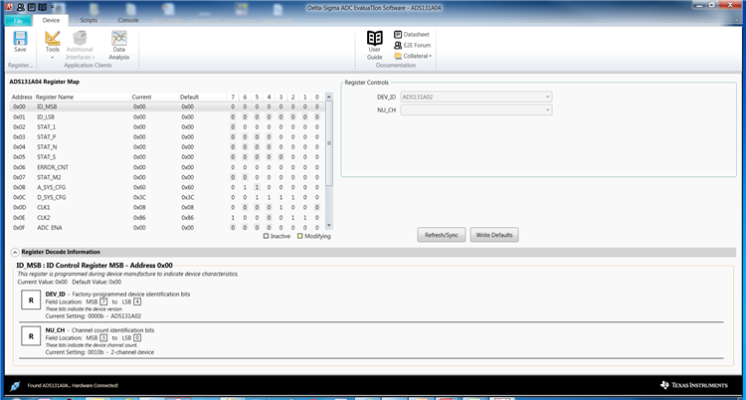Open the File menu tab
Screen dimensions: 746x400
[x=18, y=21]
